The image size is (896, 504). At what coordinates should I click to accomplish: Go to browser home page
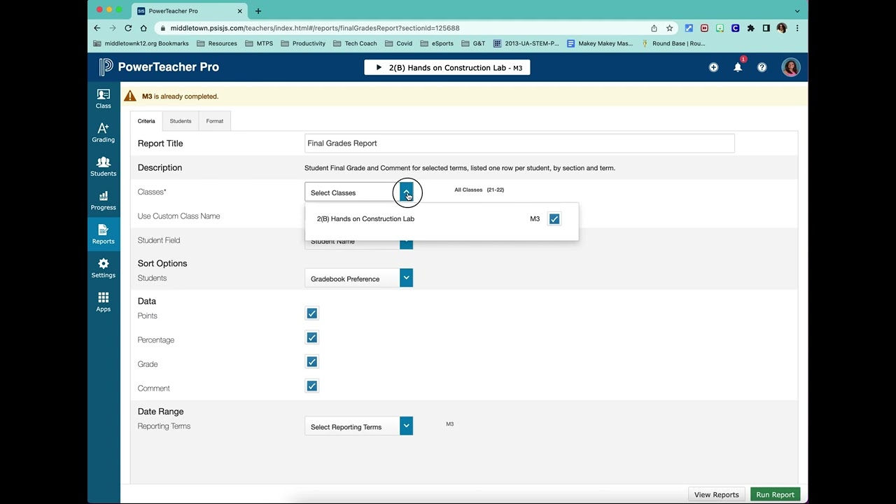click(143, 28)
